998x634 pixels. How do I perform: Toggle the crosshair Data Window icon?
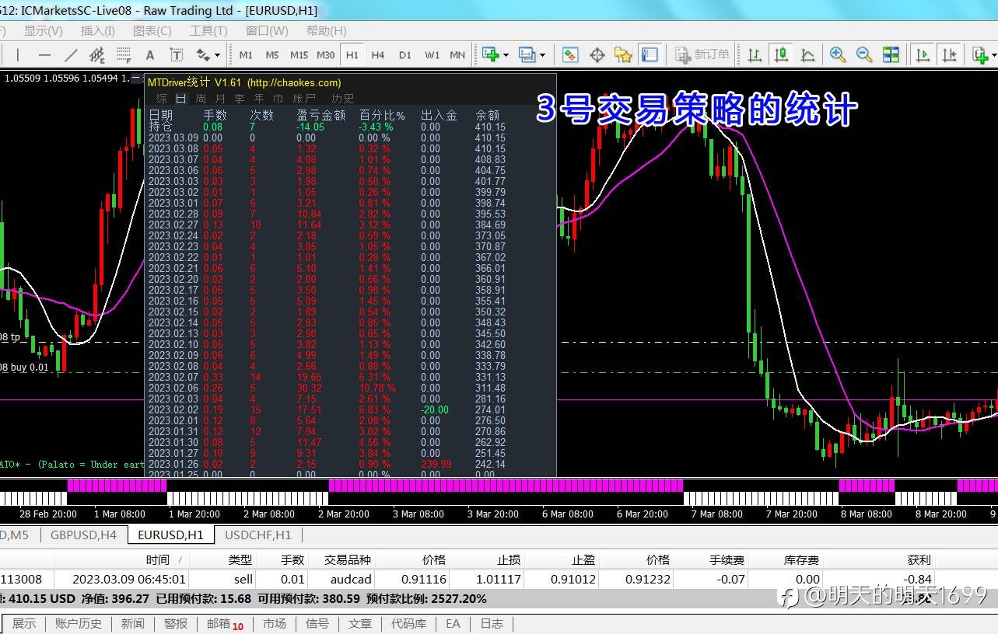[x=597, y=54]
